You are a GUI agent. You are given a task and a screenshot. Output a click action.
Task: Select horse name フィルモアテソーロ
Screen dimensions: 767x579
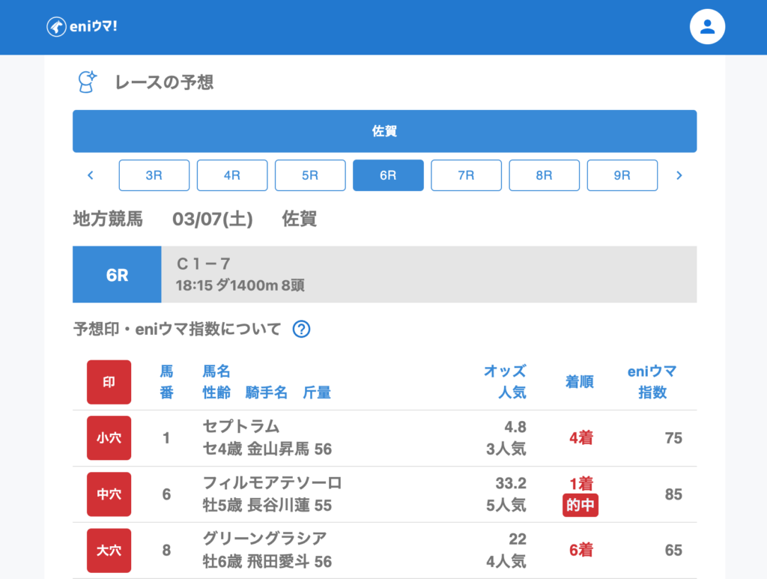pyautogui.click(x=272, y=482)
